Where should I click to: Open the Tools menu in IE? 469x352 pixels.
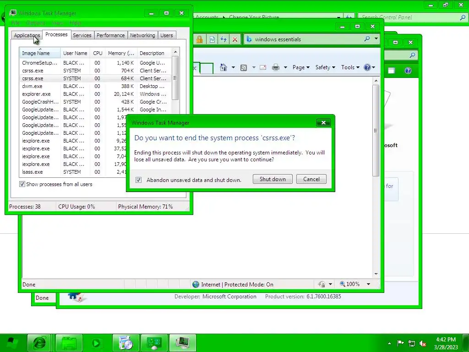coord(350,67)
